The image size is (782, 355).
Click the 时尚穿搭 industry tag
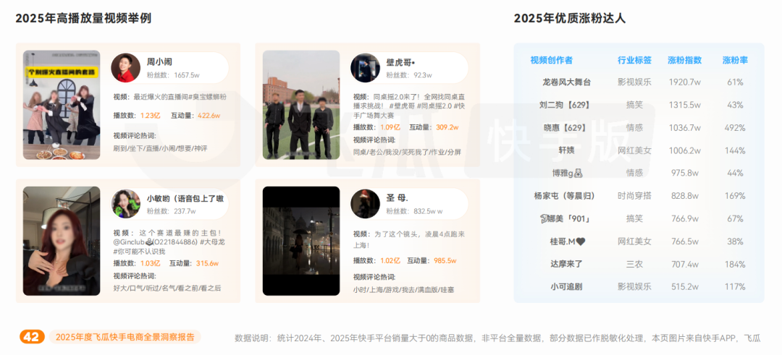(x=634, y=196)
